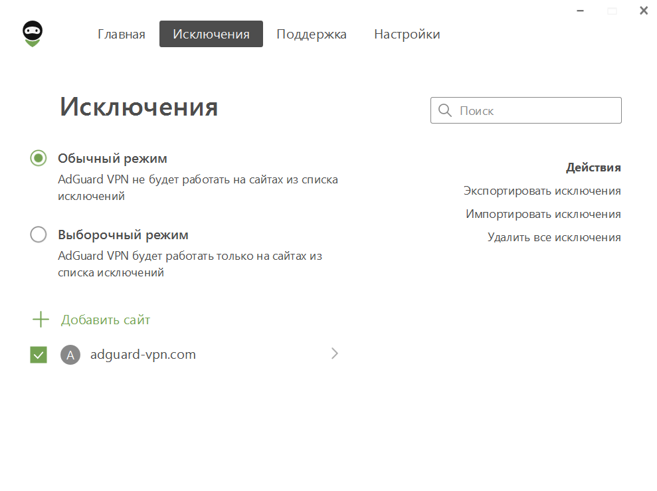This screenshot has width=657, height=491.
Task: Close the AdGuard VPN window
Action: [x=644, y=11]
